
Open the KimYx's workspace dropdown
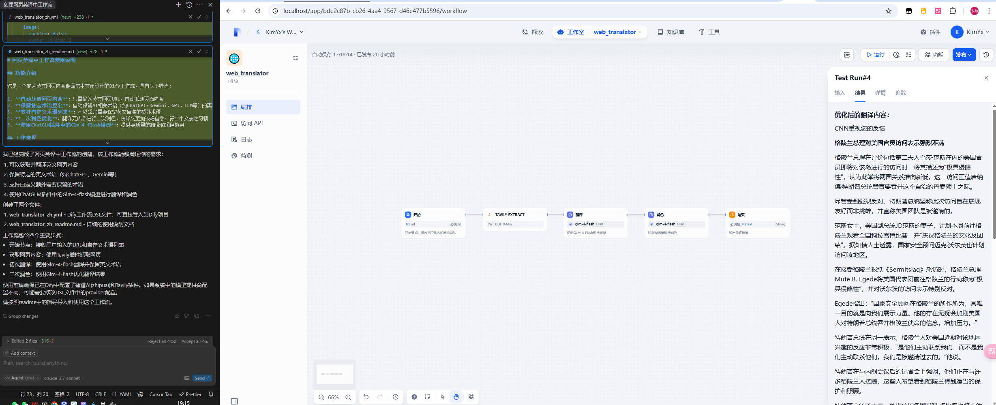click(280, 32)
